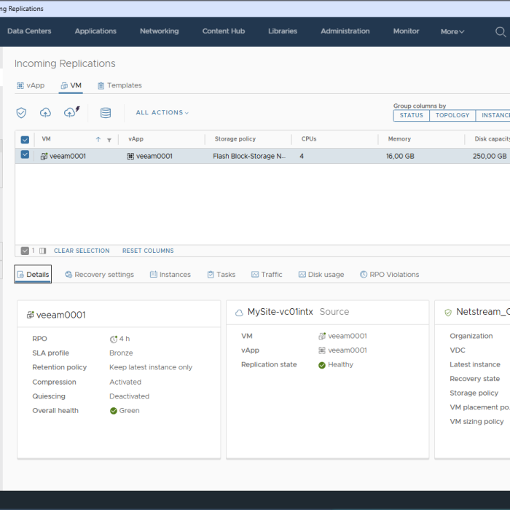Click the 'Activated' compression value

coord(125,382)
